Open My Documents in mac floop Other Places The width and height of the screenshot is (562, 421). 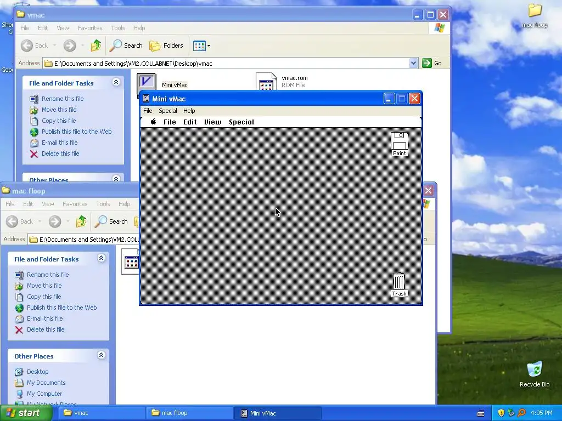click(46, 383)
